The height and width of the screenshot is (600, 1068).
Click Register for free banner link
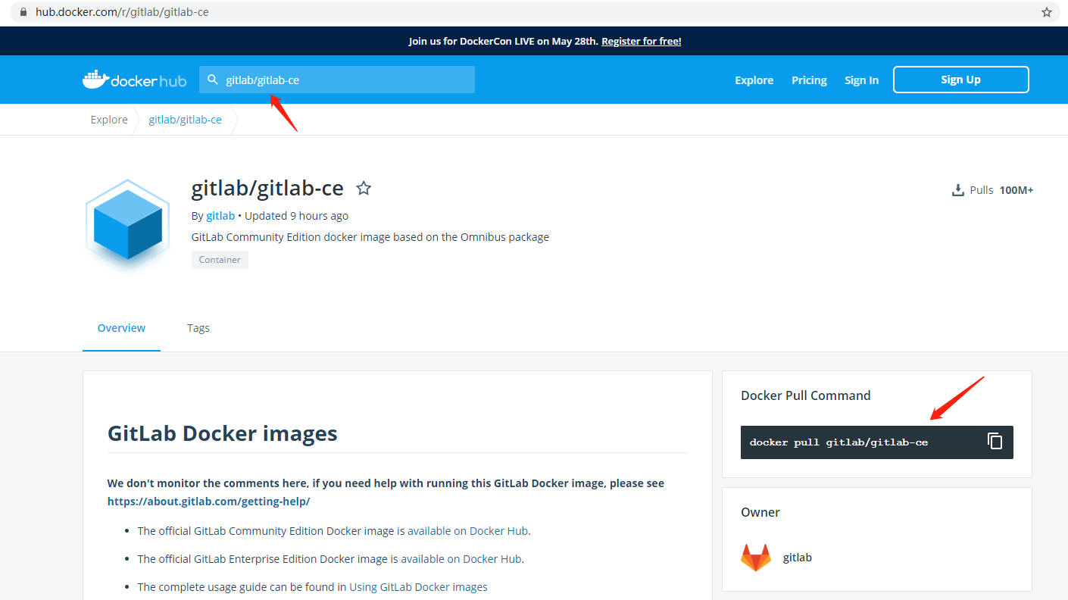(x=641, y=41)
